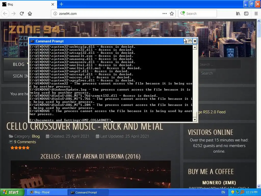Open the Library icon in browser toolbar
Image resolution: width=261 pixels, height=196 pixels.
[238, 14]
